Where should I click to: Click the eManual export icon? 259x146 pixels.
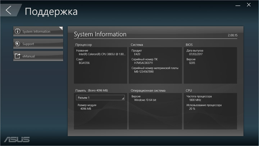tap(17, 56)
